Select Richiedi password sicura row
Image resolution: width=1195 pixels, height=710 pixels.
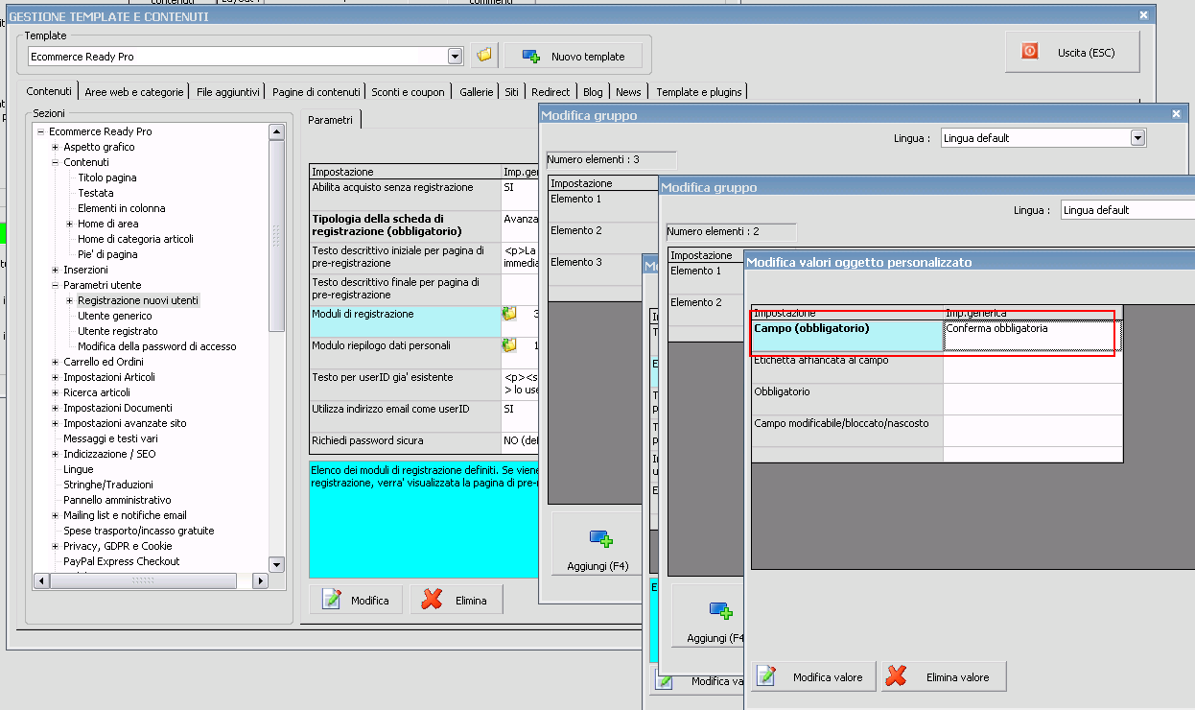423,442
